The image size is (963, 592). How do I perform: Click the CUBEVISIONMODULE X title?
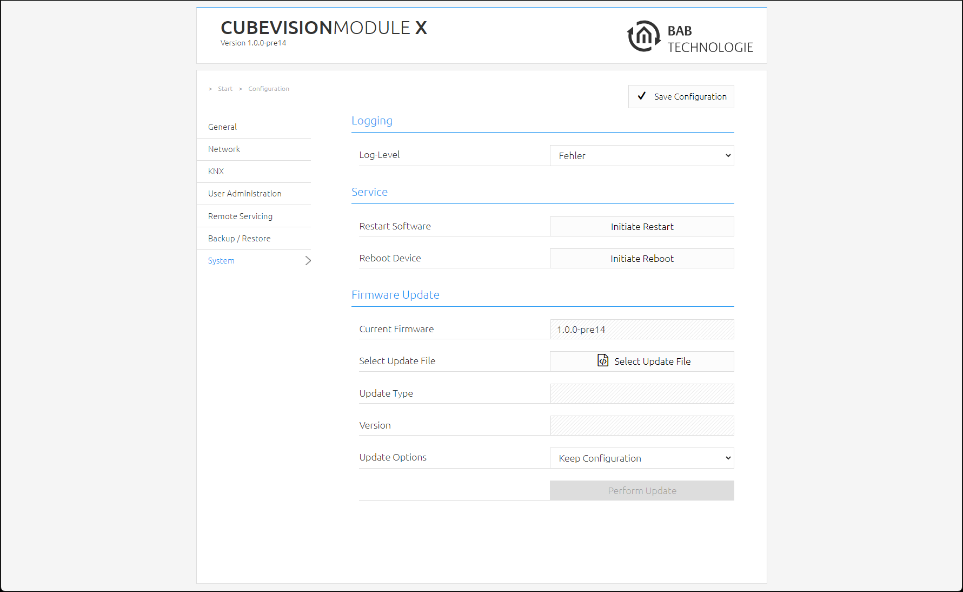point(324,28)
